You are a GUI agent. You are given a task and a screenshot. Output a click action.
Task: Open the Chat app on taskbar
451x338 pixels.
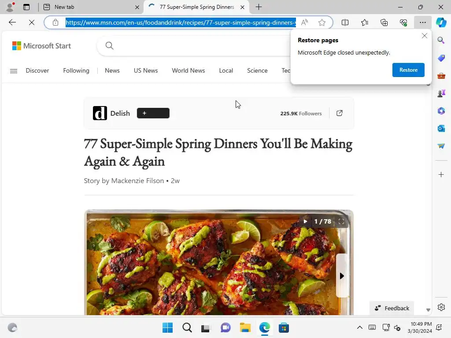[226, 327]
